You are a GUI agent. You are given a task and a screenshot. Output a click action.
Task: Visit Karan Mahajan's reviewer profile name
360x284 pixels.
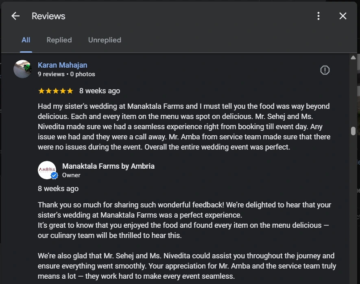[62, 65]
